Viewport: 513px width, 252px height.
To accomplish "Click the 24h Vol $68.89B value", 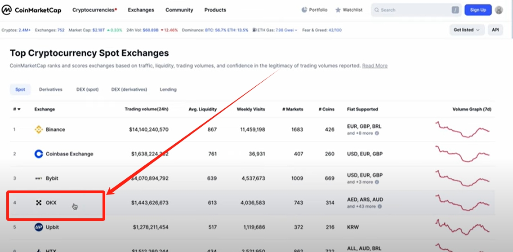I will (152, 30).
